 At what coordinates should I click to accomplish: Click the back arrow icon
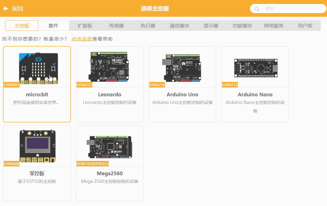pos(6,9)
